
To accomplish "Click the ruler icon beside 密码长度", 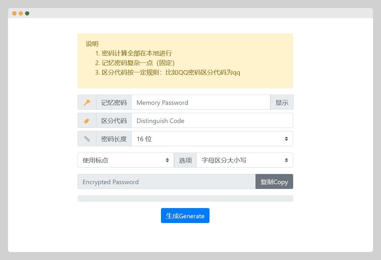I will point(87,139).
